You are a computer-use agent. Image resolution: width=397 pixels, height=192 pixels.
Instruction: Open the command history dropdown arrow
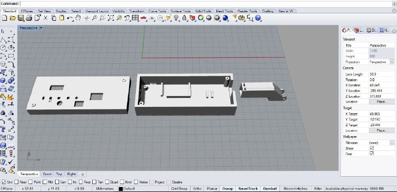[x=394, y=4]
